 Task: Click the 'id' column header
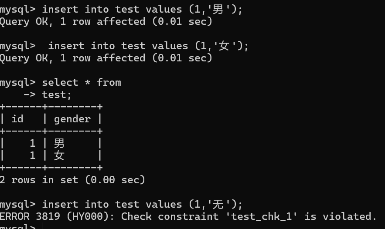click(x=17, y=119)
